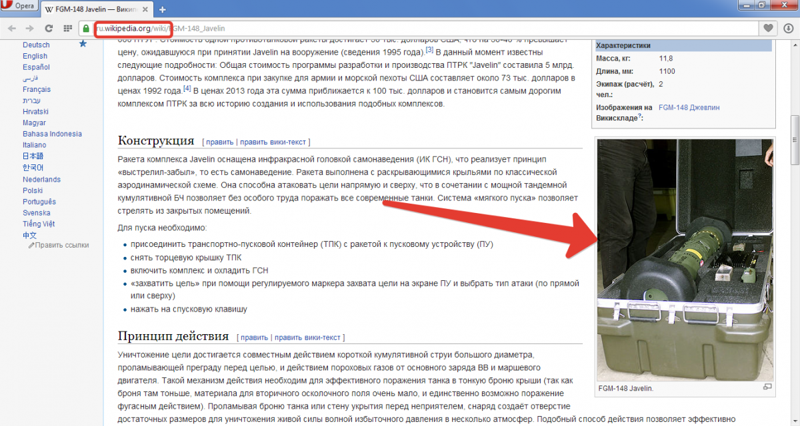This screenshot has width=800, height=426.
Task: Open the Speed Dial grid icon
Action: (x=67, y=29)
